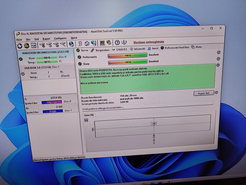Click the Stare 100 % gradient bar
The height and width of the screenshot is (185, 246).
(x=128, y=62)
